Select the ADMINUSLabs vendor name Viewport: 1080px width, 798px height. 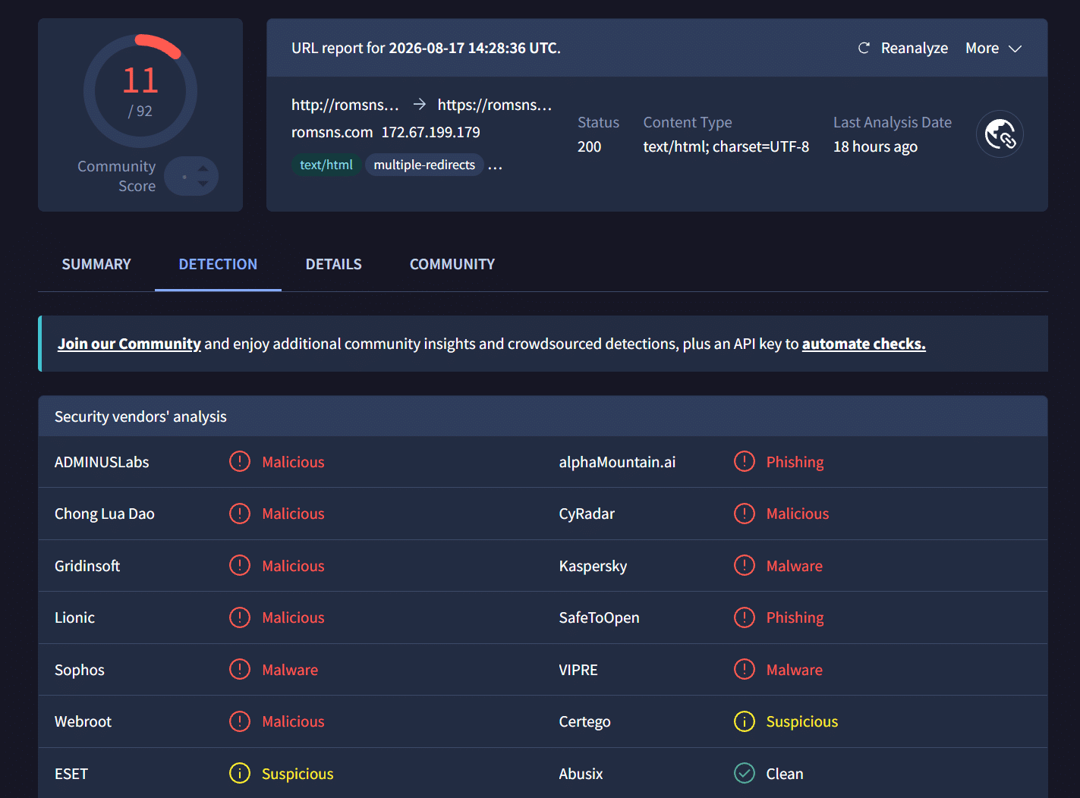click(x=102, y=462)
